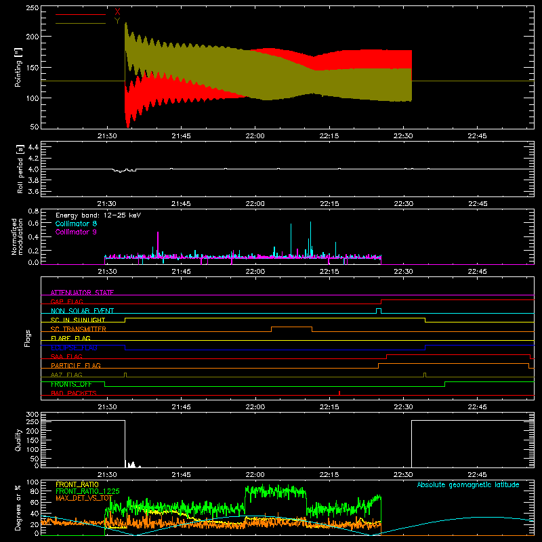
Task: Click the 'Degrees or %' axis title
Action: pos(18,507)
